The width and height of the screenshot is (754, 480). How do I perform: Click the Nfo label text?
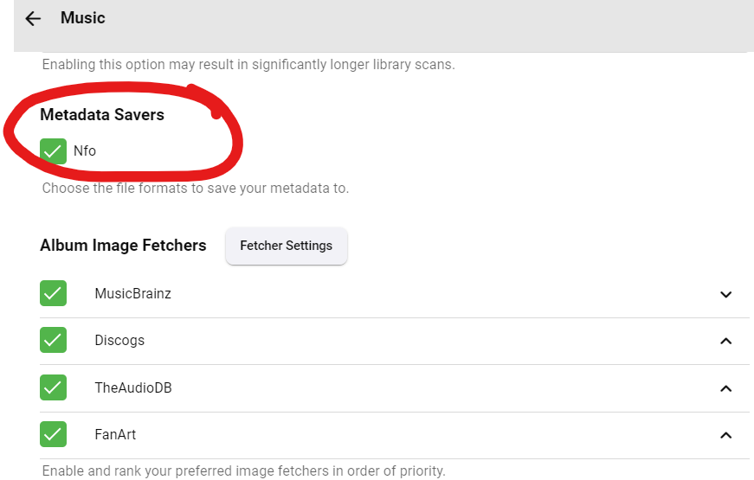pyautogui.click(x=85, y=150)
